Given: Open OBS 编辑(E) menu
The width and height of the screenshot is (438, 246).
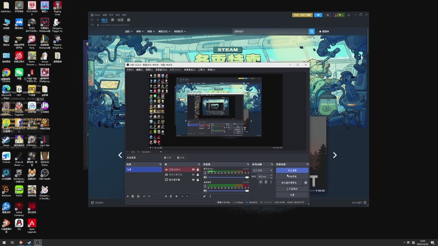Looking at the screenshot, I should 140,70.
